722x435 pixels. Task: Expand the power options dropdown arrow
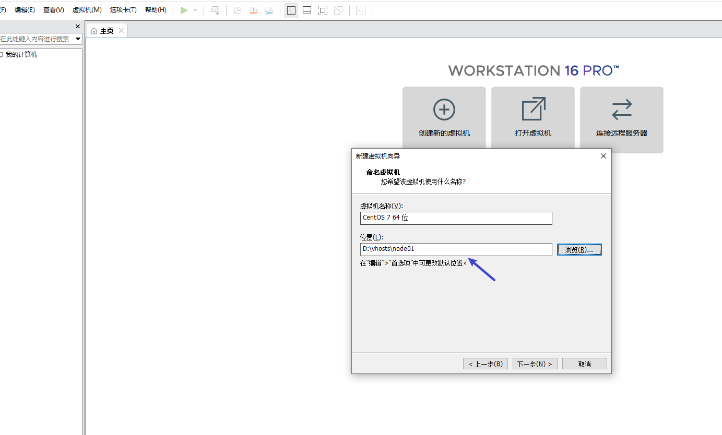(x=195, y=10)
